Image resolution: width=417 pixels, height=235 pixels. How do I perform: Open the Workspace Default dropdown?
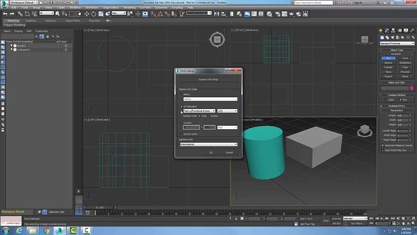(24, 3)
